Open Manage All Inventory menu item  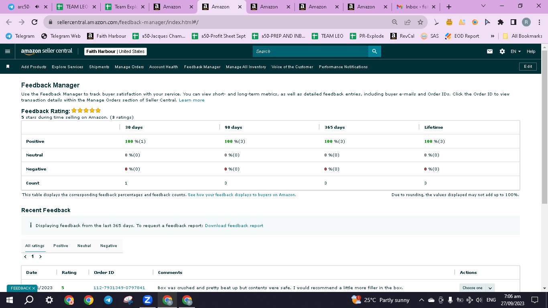(246, 67)
